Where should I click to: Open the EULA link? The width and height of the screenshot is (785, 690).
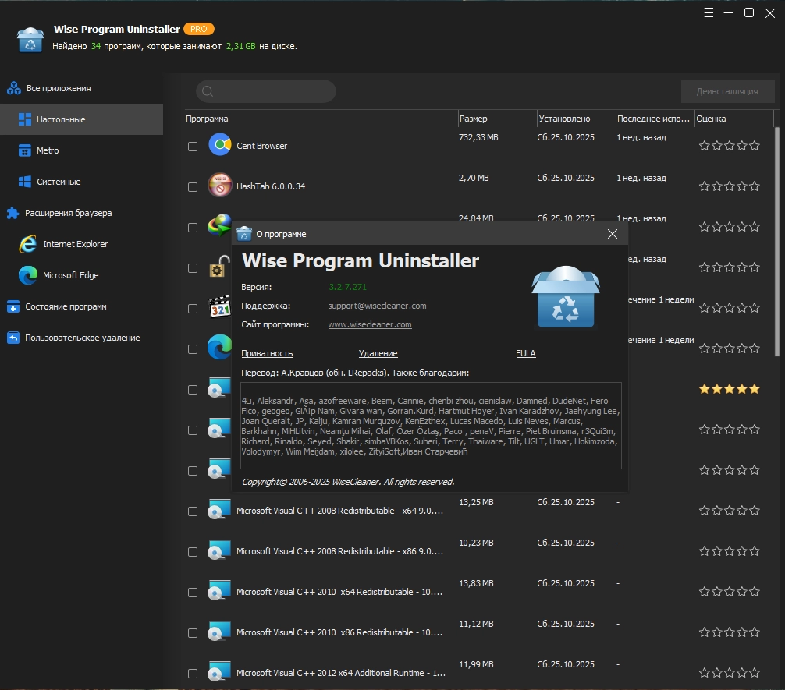(525, 353)
